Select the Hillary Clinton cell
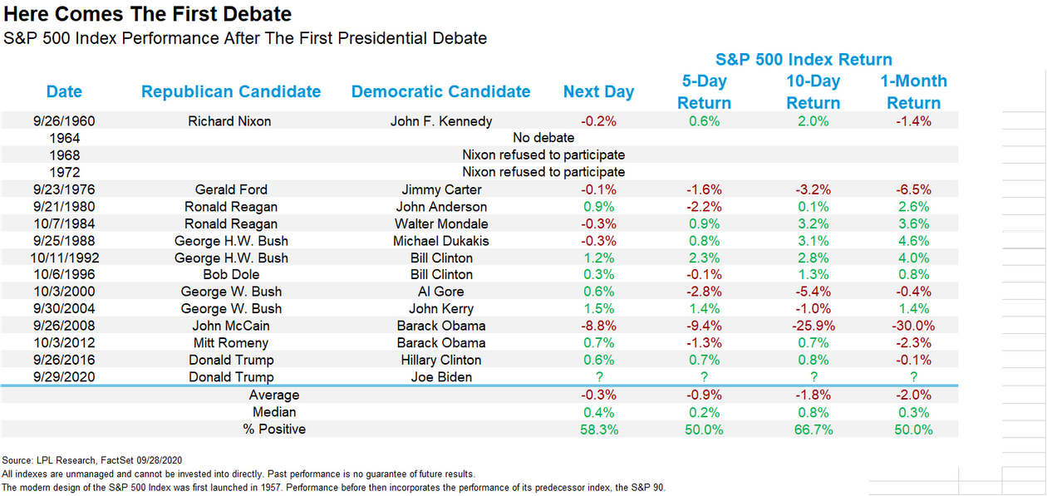Screen dimensions: 1047x496 440,360
